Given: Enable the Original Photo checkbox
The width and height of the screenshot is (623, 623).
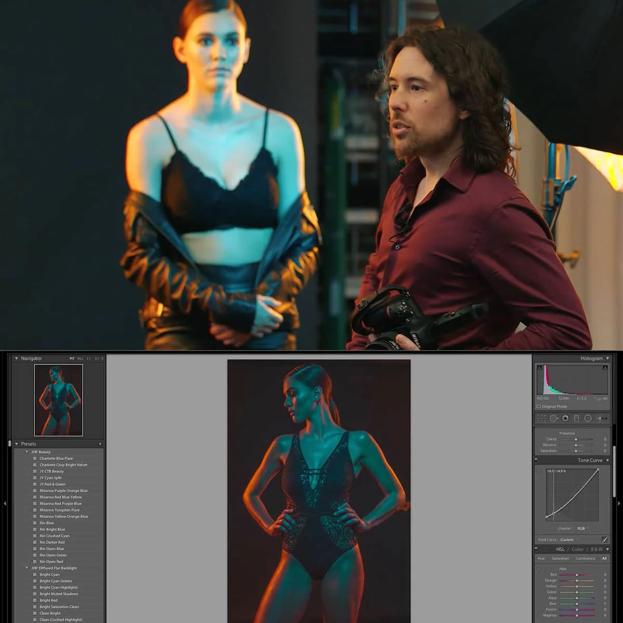Looking at the screenshot, I should coord(538,406).
